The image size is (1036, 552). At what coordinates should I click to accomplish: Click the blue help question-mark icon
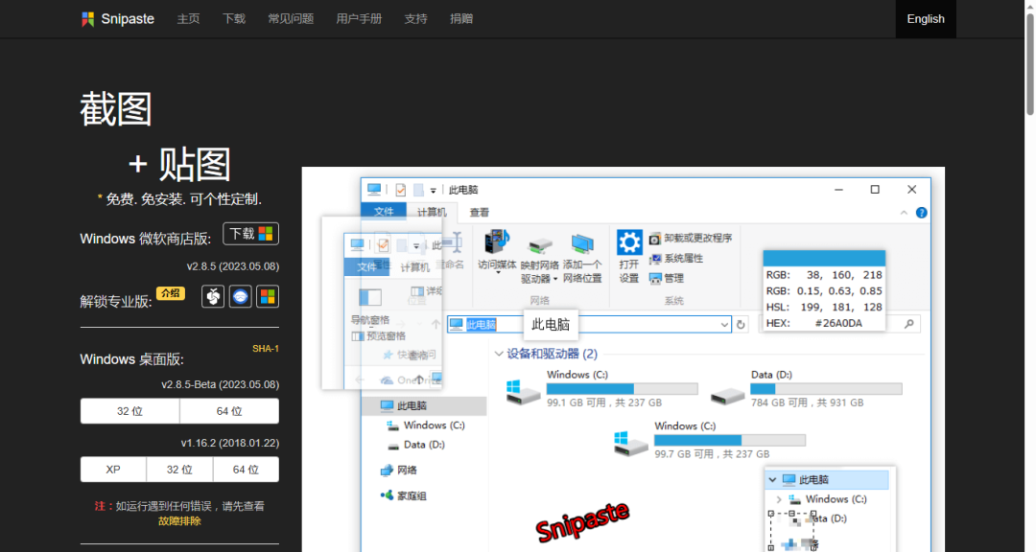pos(921,213)
